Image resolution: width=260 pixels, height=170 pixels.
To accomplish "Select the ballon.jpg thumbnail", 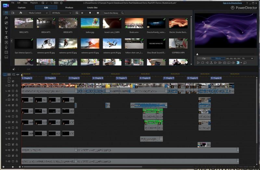I will pyautogui.click(x=90, y=23).
